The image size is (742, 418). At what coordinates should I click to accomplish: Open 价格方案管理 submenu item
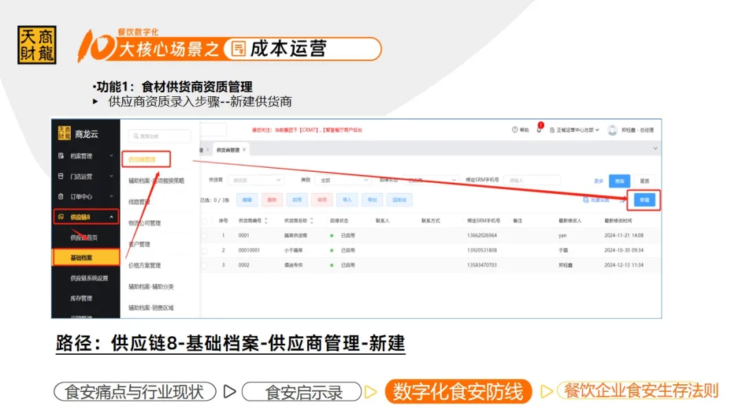tap(145, 265)
